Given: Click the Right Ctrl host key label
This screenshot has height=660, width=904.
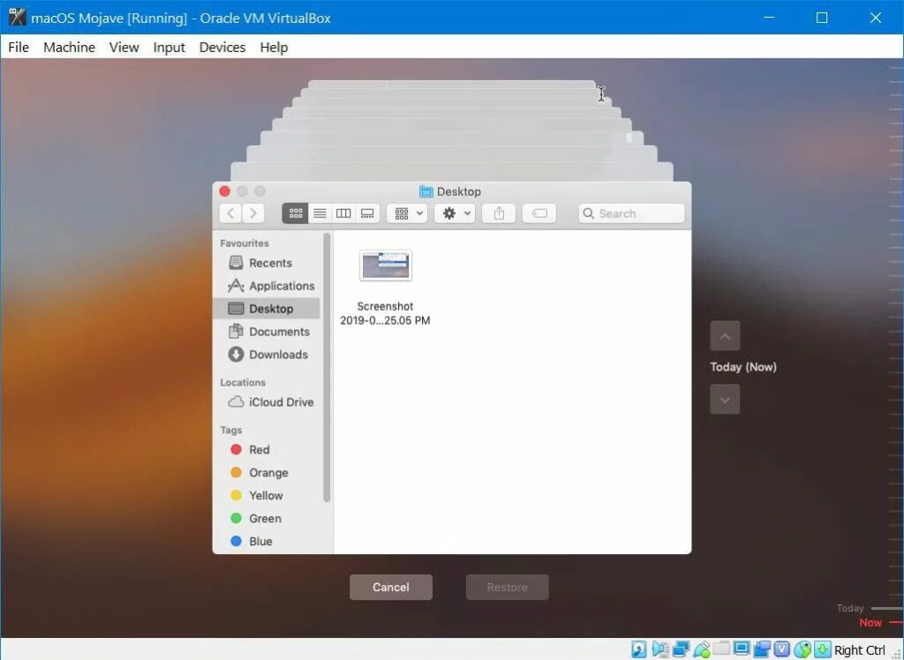Looking at the screenshot, I should pos(860,650).
